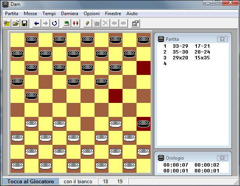
Task: Select move 3 entry 29x20 in the list
Action: tap(180, 57)
